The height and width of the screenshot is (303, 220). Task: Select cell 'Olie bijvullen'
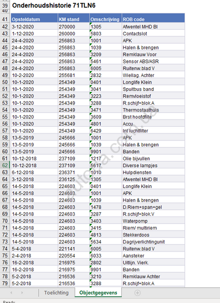click(x=153, y=158)
